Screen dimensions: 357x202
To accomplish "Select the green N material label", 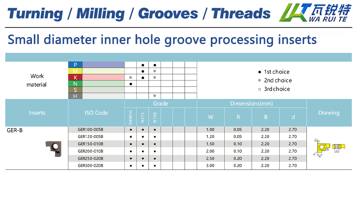I will [x=75, y=83].
